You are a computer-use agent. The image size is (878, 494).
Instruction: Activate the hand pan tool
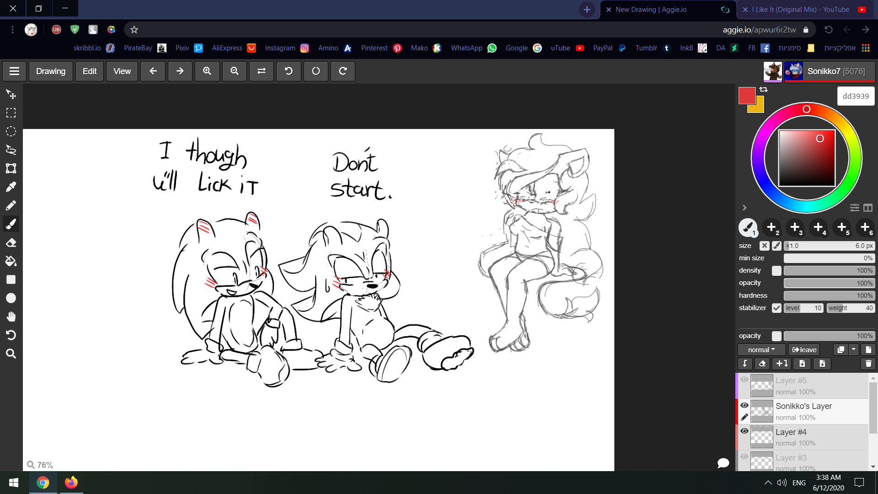click(11, 317)
